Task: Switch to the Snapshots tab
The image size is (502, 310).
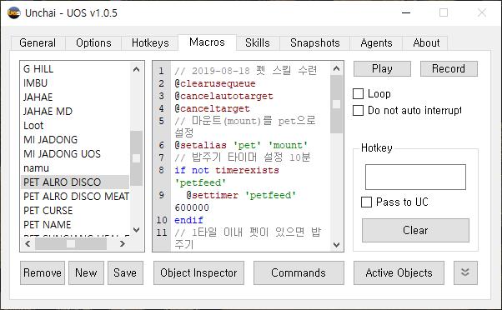Action: click(x=315, y=43)
